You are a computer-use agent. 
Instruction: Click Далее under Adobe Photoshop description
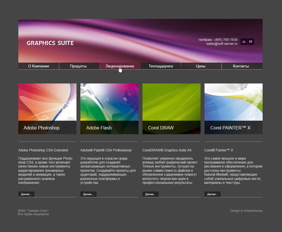[26, 194]
